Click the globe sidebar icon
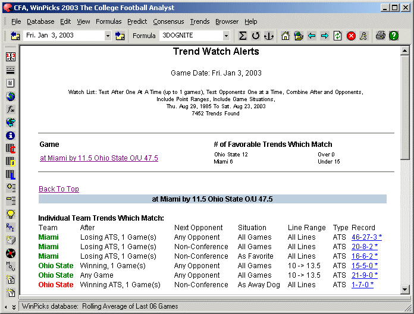 pyautogui.click(x=11, y=96)
